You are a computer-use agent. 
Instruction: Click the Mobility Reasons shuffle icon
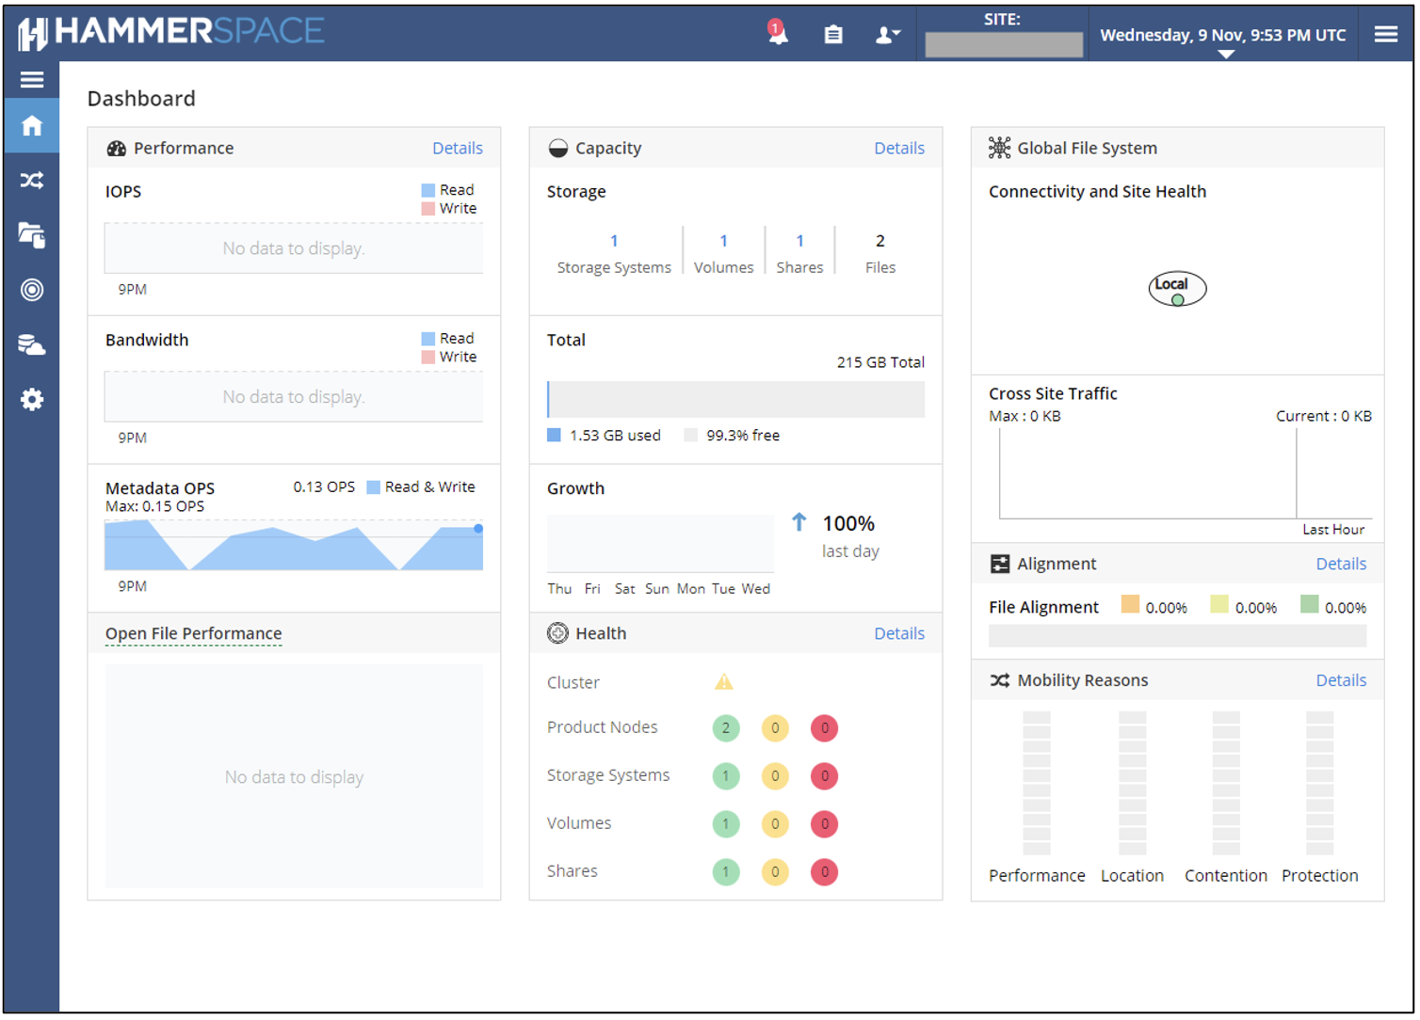coord(1000,680)
